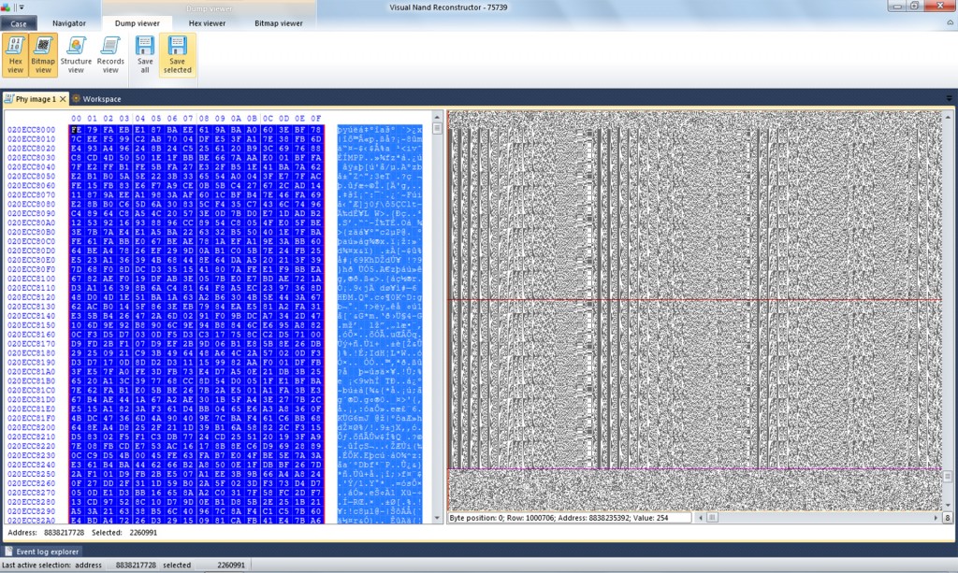Close the Phy image 1 tab
The width and height of the screenshot is (958, 573).
coord(63,99)
